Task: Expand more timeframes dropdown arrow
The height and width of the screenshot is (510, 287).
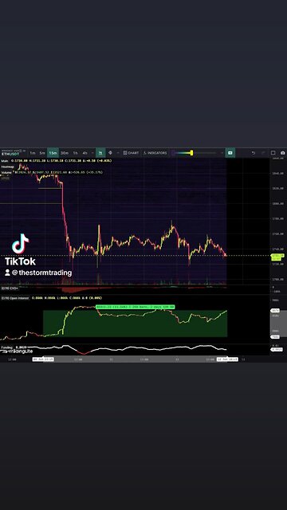Action: coord(92,153)
